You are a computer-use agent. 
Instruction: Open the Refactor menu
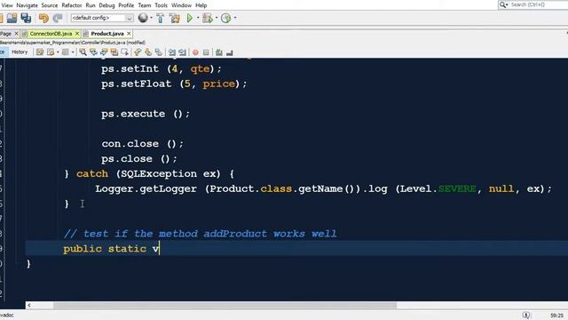pos(72,5)
